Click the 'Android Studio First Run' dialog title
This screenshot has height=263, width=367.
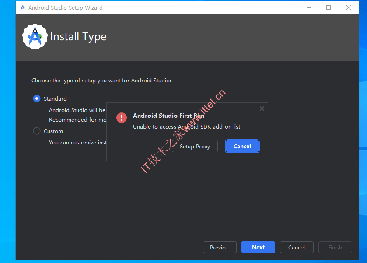click(168, 116)
